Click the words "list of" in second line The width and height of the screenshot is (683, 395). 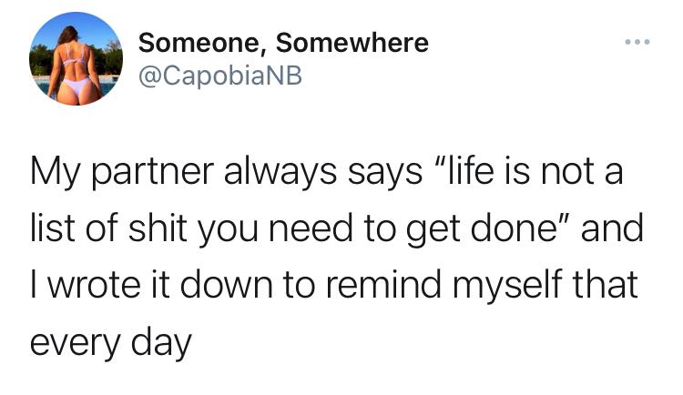click(x=75, y=228)
